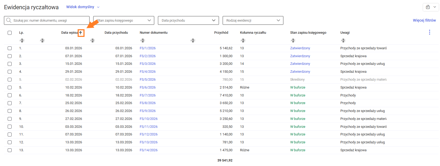Click the ABC filter icon under Uwagi
The width and height of the screenshot is (440, 166).
[343, 41]
